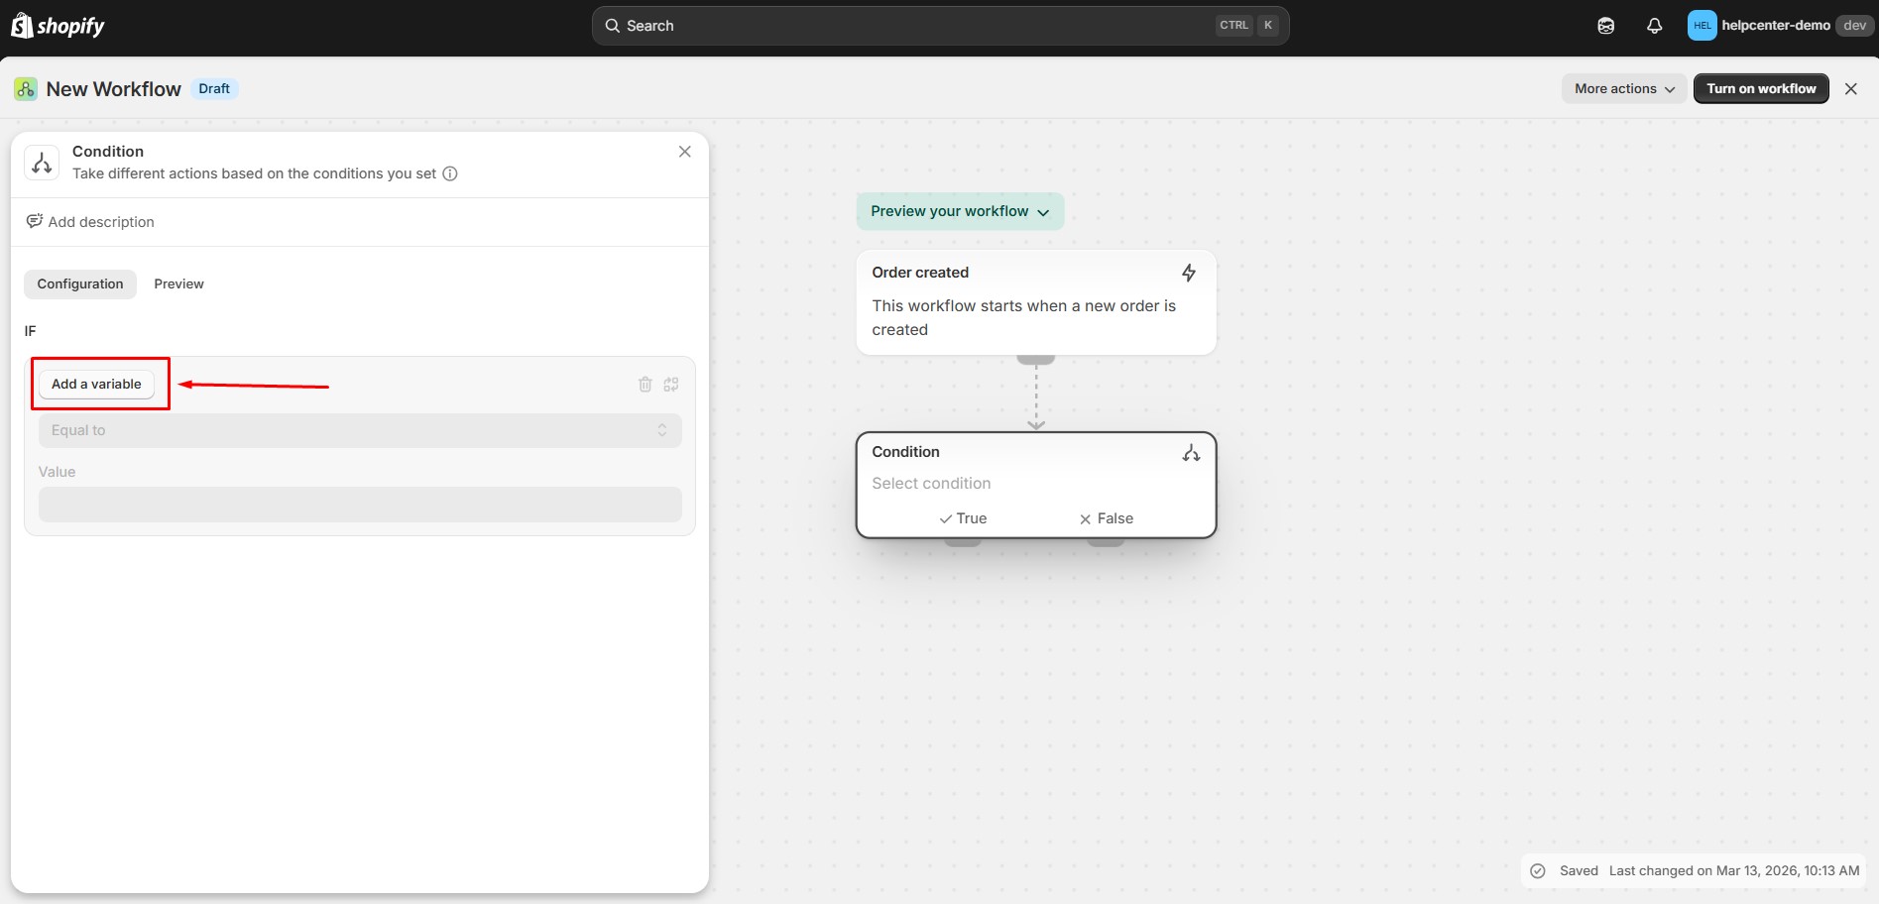Click lightning trigger icon on Order created
This screenshot has height=904, width=1879.
pos(1188,273)
